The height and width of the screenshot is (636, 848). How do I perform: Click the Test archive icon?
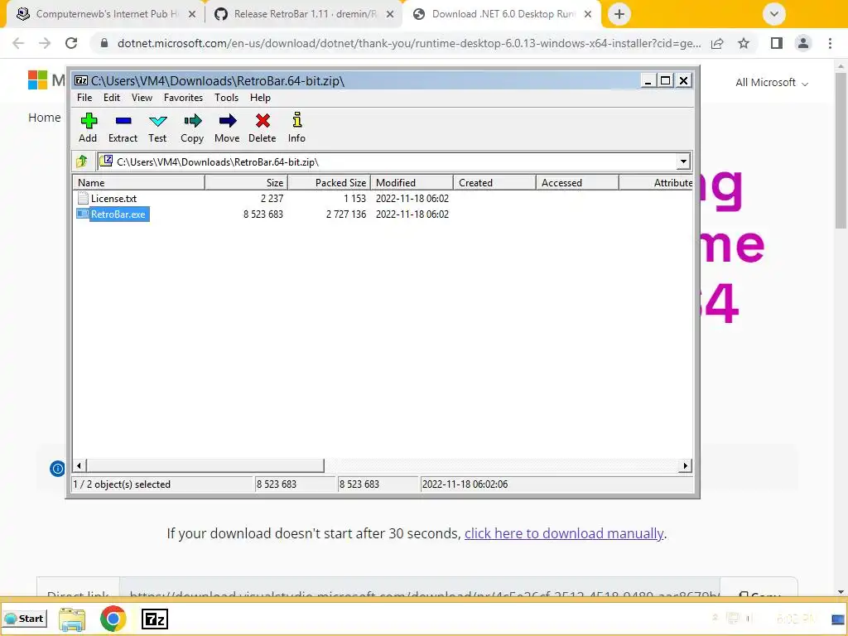[x=157, y=128]
